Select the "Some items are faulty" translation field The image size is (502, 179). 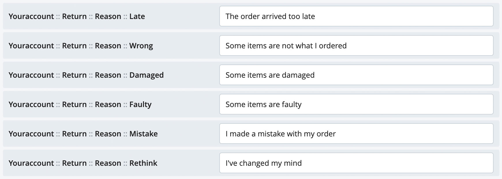coord(356,104)
